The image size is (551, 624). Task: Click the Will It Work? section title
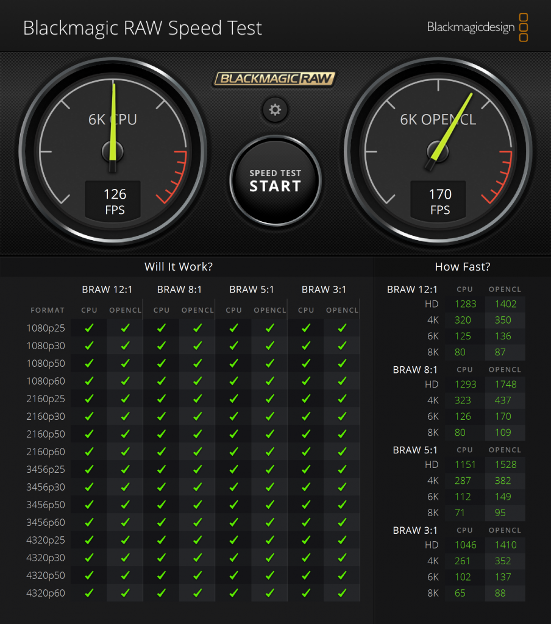tap(179, 266)
